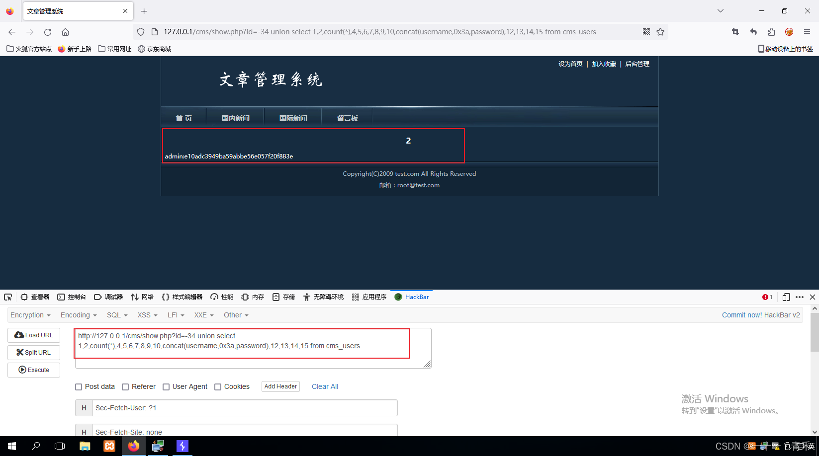Enable the Post data checkbox
The height and width of the screenshot is (456, 819).
tap(79, 387)
